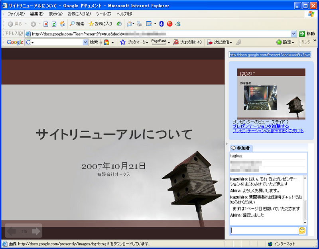319x249 pixels.
Task: Click the IE Stop button
Action: (x=46, y=24)
